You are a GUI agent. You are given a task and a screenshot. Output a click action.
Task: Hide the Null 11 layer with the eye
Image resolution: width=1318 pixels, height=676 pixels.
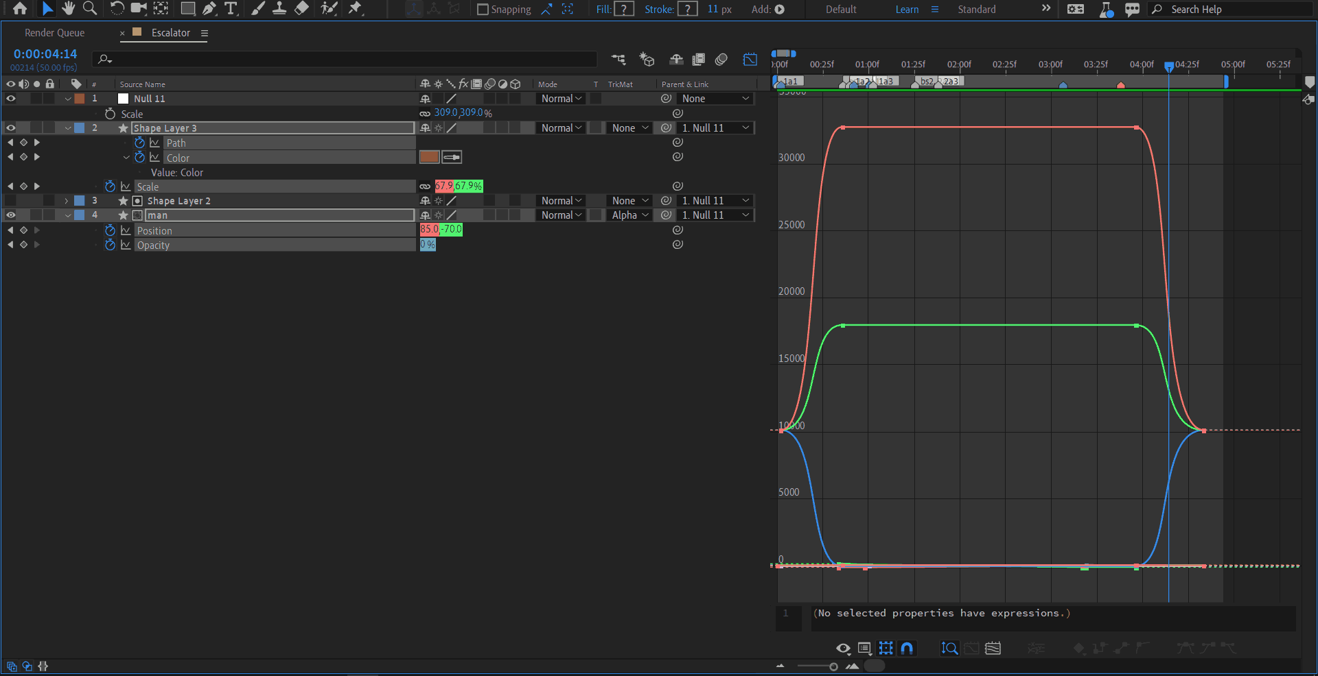coord(11,99)
